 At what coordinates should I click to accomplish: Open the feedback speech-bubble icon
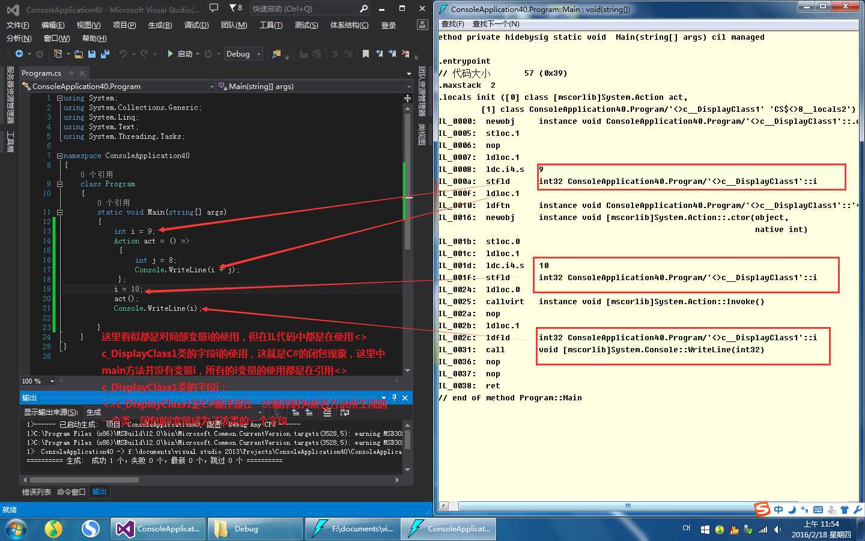pos(214,8)
